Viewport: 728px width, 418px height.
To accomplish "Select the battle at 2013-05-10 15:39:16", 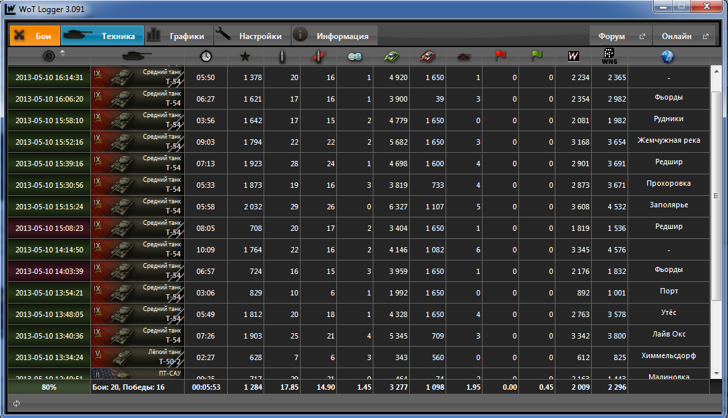I will point(359,164).
